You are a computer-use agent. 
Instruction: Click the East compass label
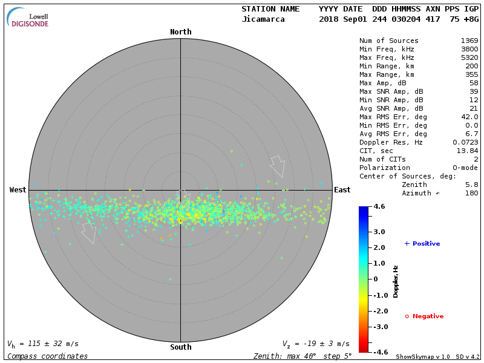(342, 190)
